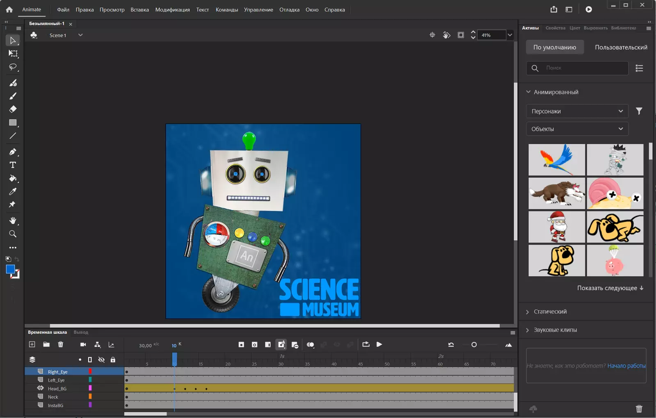
Task: Toggle the assets list view icon
Action: point(639,68)
